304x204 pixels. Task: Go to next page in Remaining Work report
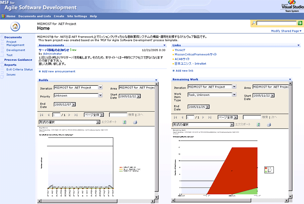203,117
